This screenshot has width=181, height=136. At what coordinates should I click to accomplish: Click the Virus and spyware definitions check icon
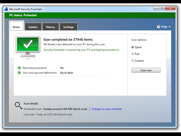point(19,73)
